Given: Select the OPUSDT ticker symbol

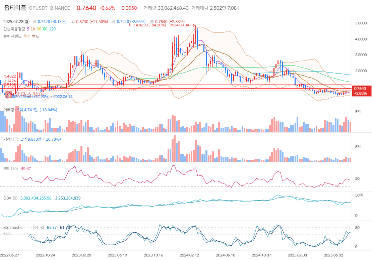Looking at the screenshot, I should pyautogui.click(x=38, y=8).
